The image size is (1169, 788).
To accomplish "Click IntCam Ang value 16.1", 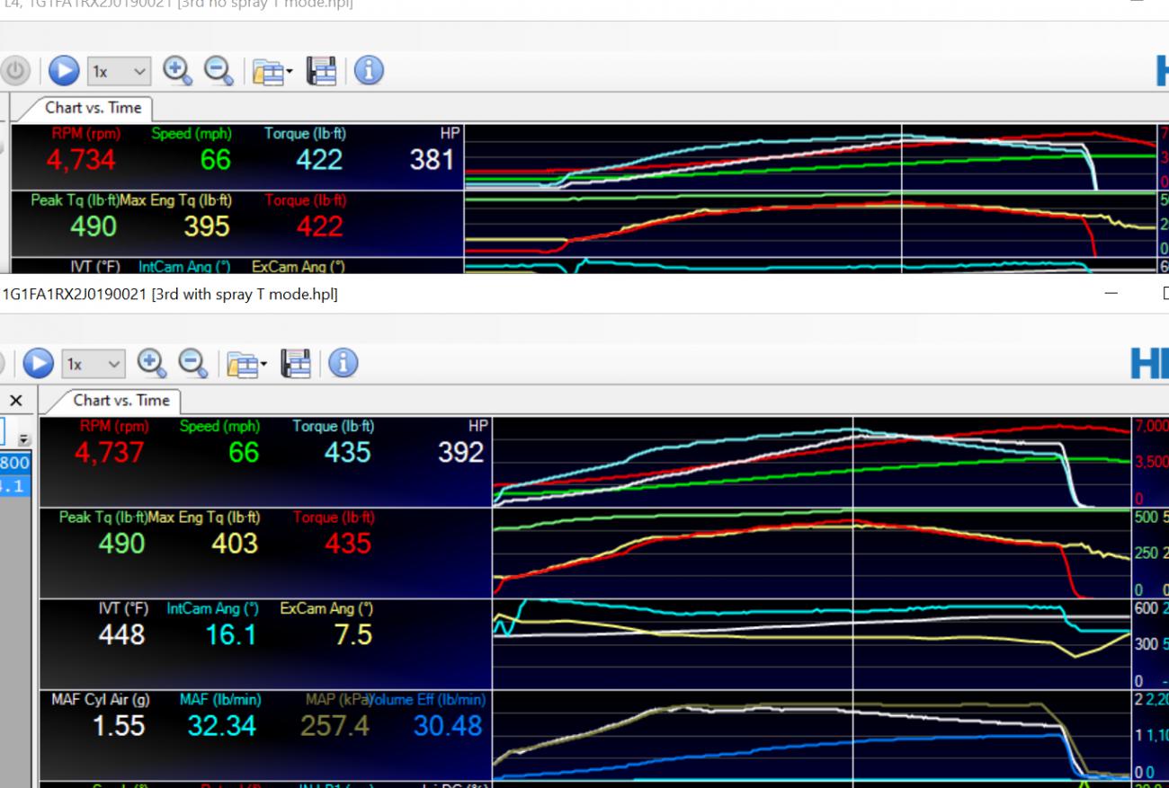I will [231, 634].
